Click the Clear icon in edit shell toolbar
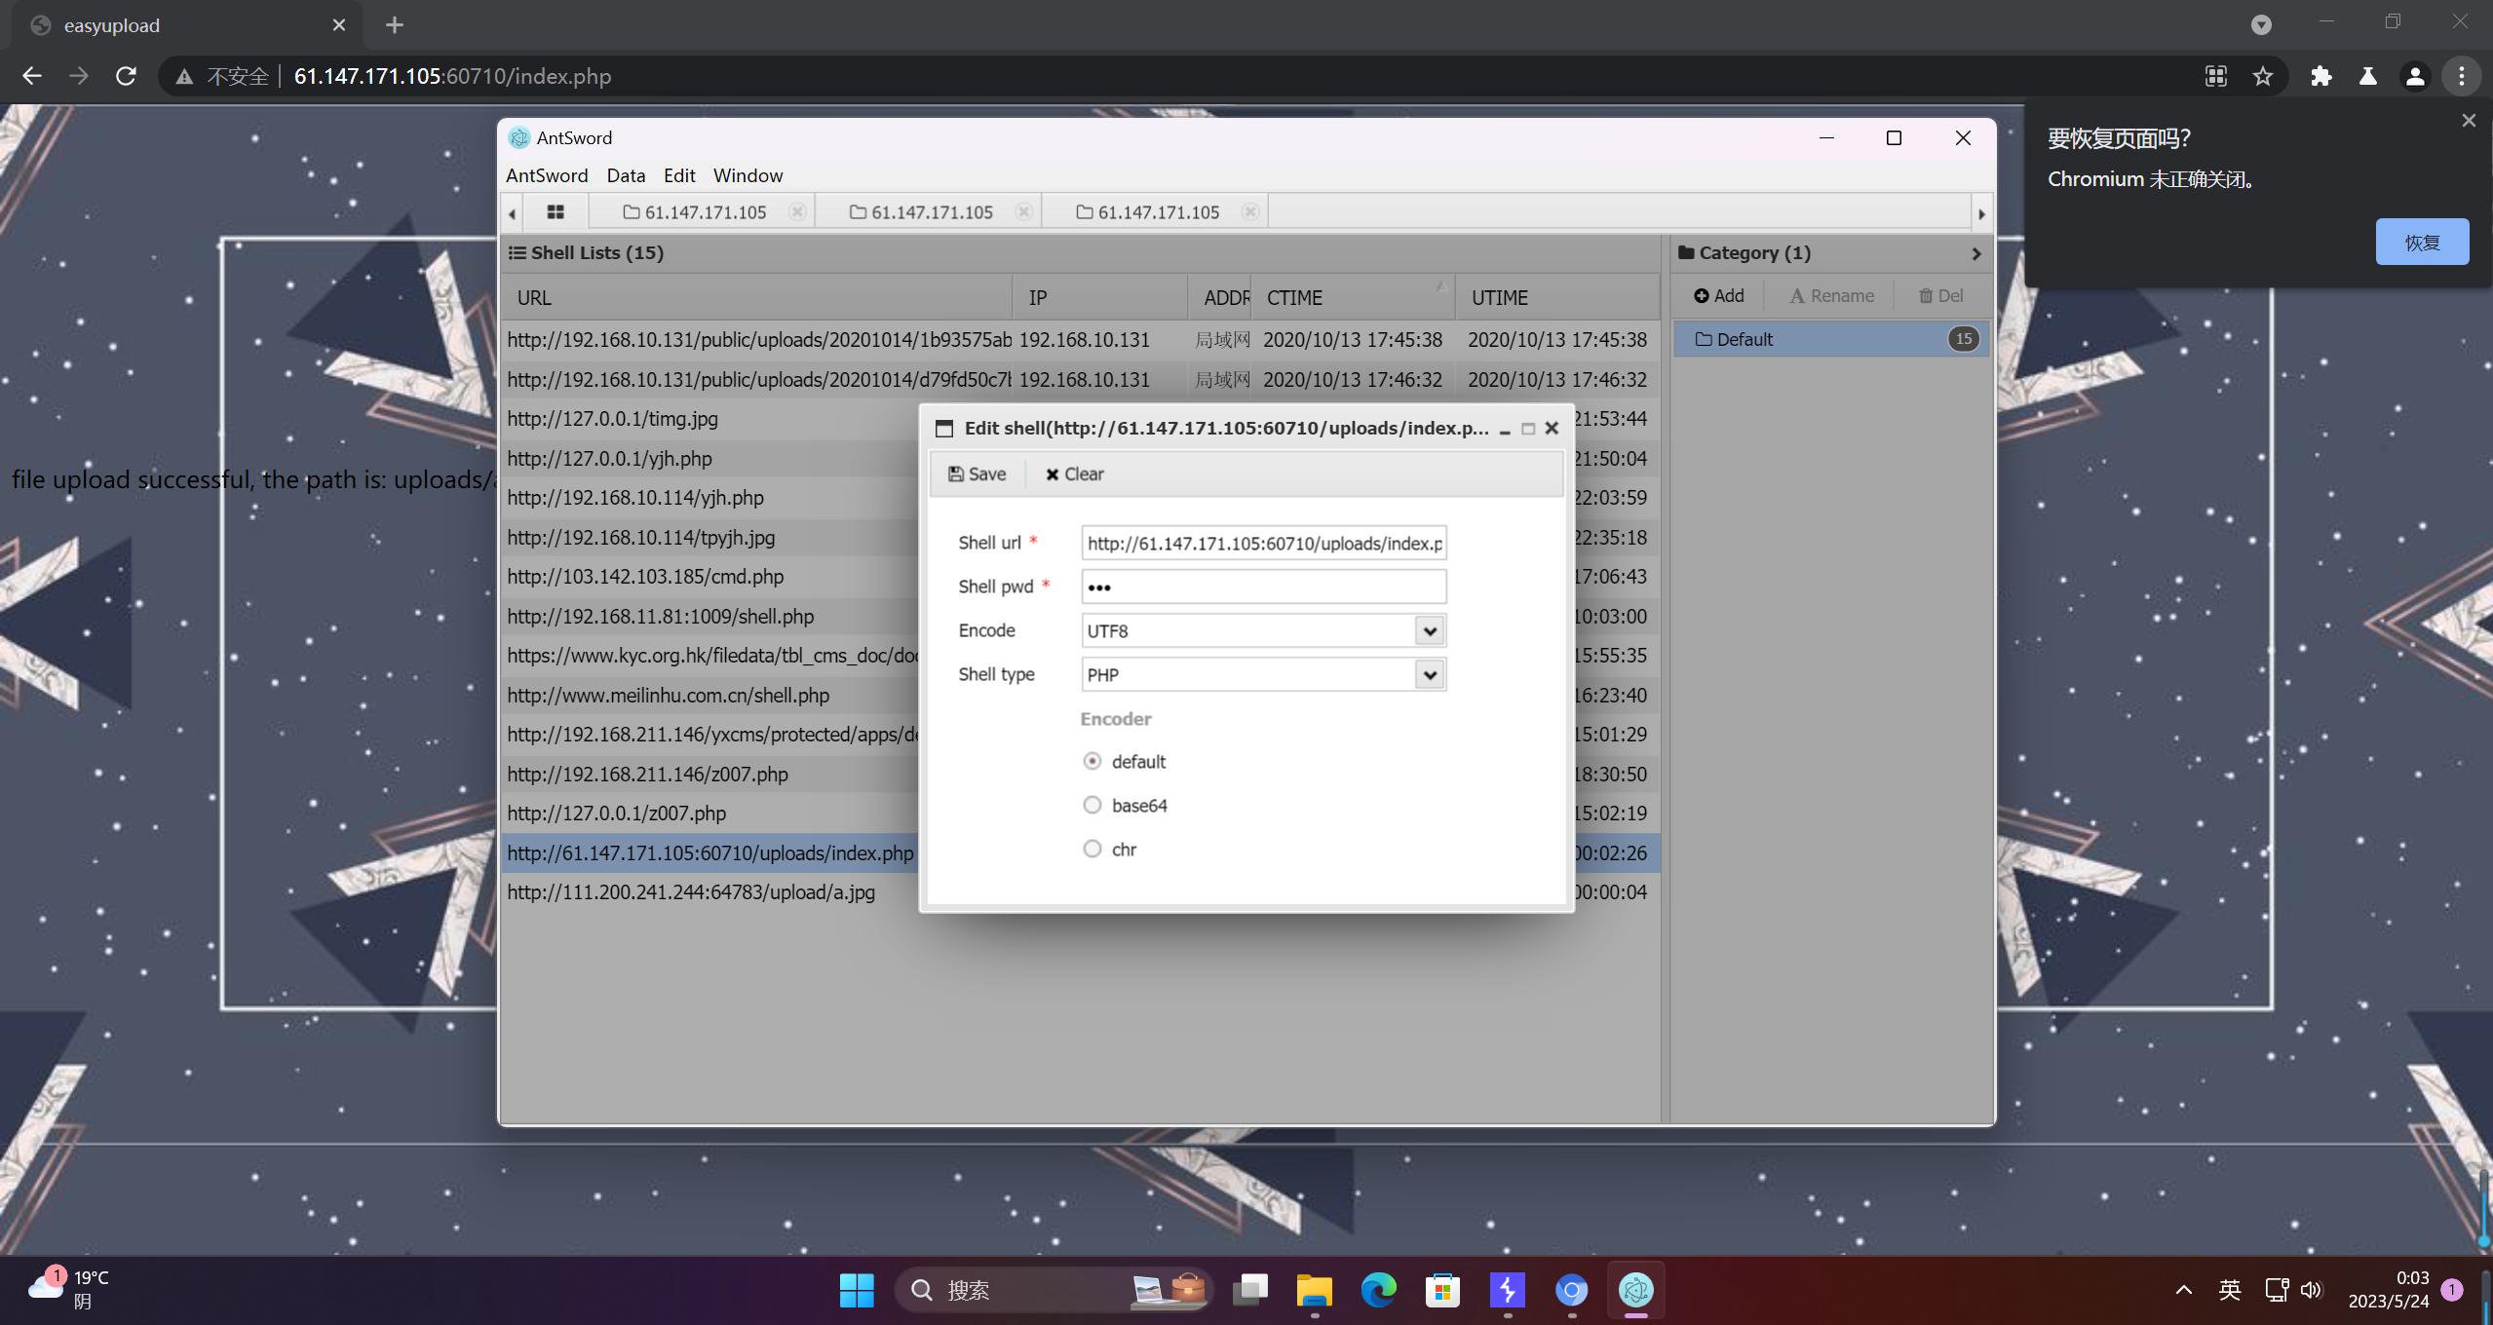 point(1052,474)
